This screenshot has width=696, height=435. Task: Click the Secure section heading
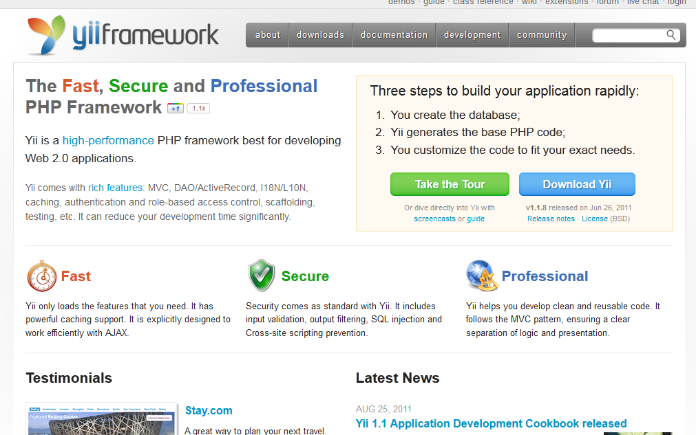tap(306, 276)
